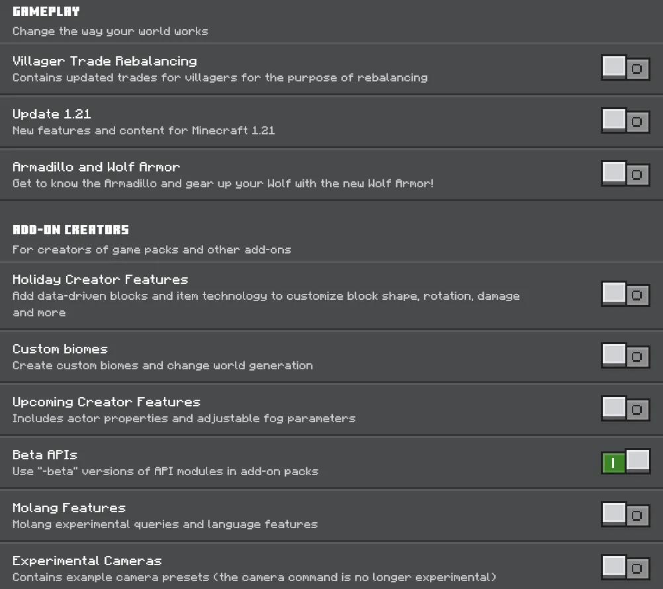This screenshot has width=663, height=589.
Task: Select the Molang Features option label
Action: pyautogui.click(x=69, y=508)
